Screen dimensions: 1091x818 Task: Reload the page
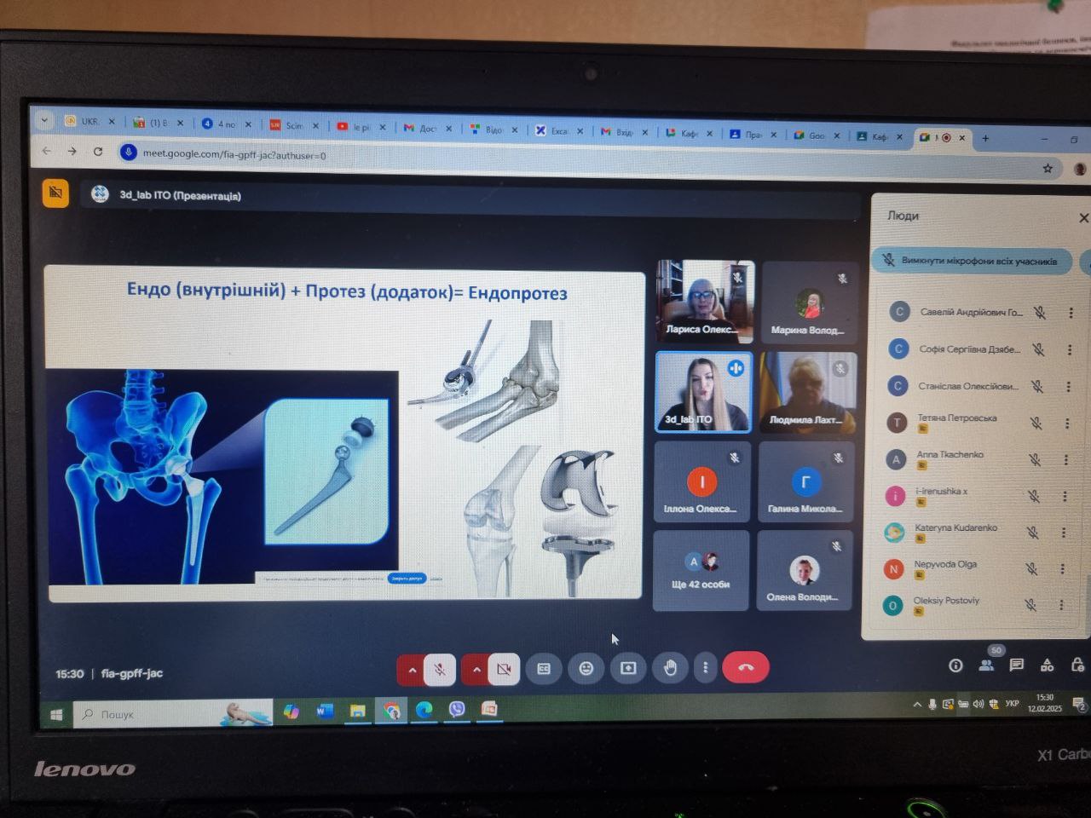click(x=98, y=151)
